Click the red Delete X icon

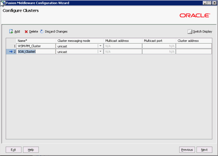(26, 32)
